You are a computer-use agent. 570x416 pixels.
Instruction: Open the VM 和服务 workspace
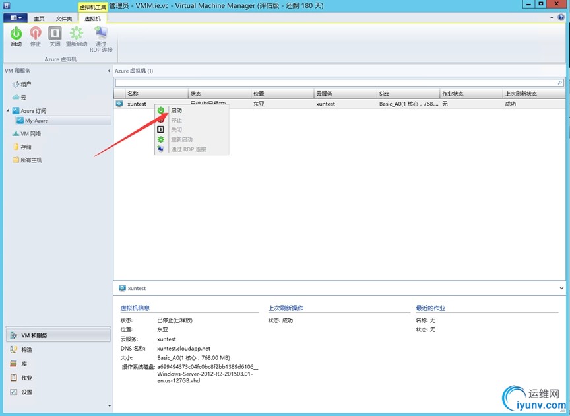coord(58,335)
